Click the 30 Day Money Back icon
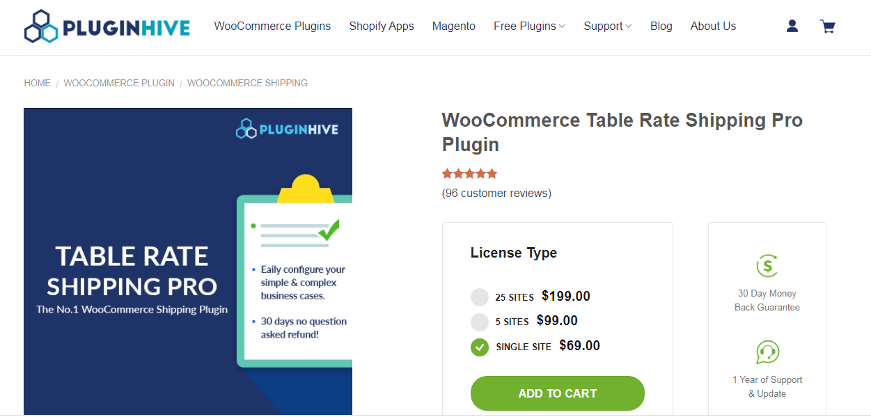 click(767, 266)
